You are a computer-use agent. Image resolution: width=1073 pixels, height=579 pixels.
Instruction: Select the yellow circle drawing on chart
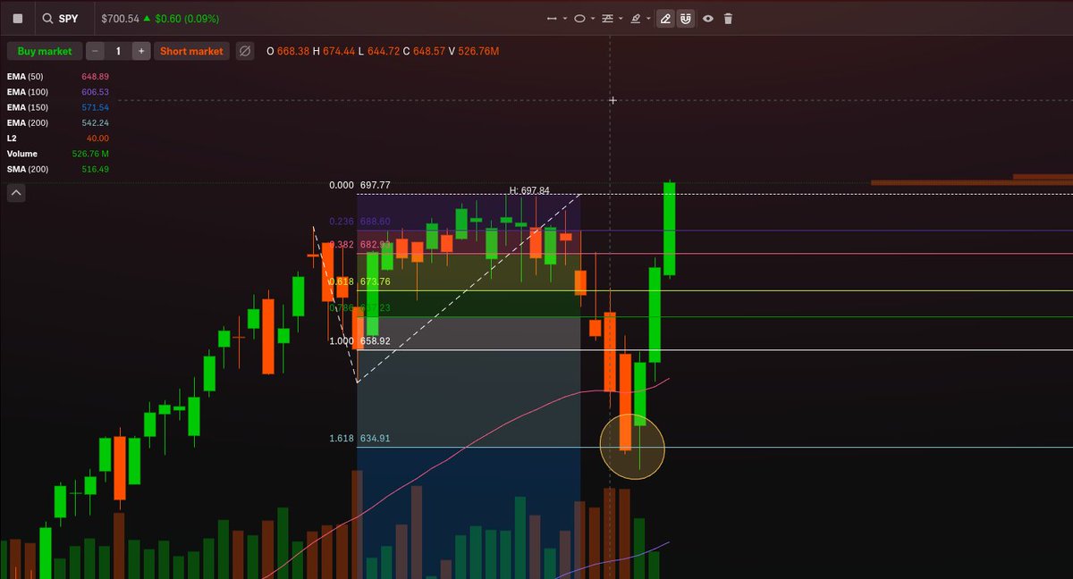(x=632, y=447)
